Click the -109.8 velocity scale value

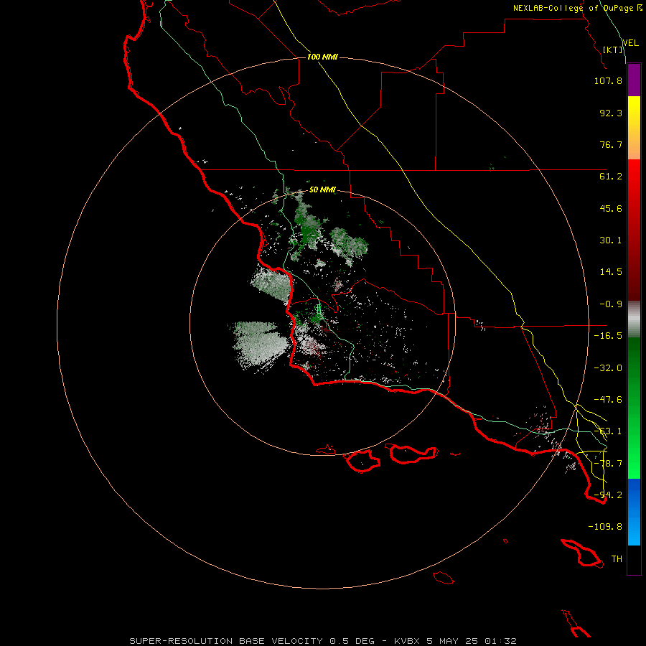[605, 527]
